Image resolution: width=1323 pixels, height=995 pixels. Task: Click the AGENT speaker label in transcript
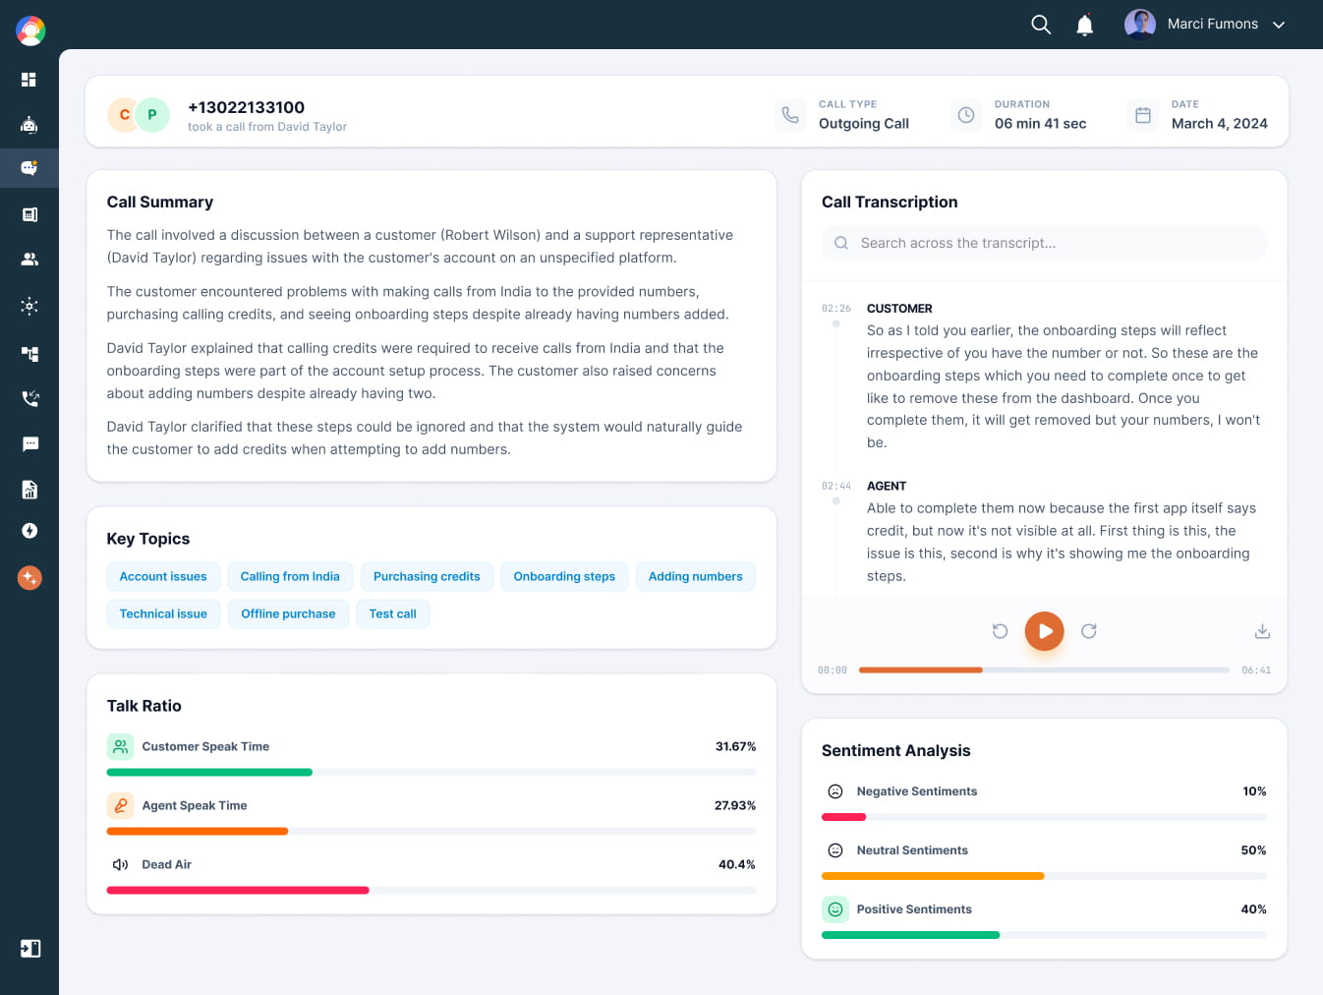887,486
